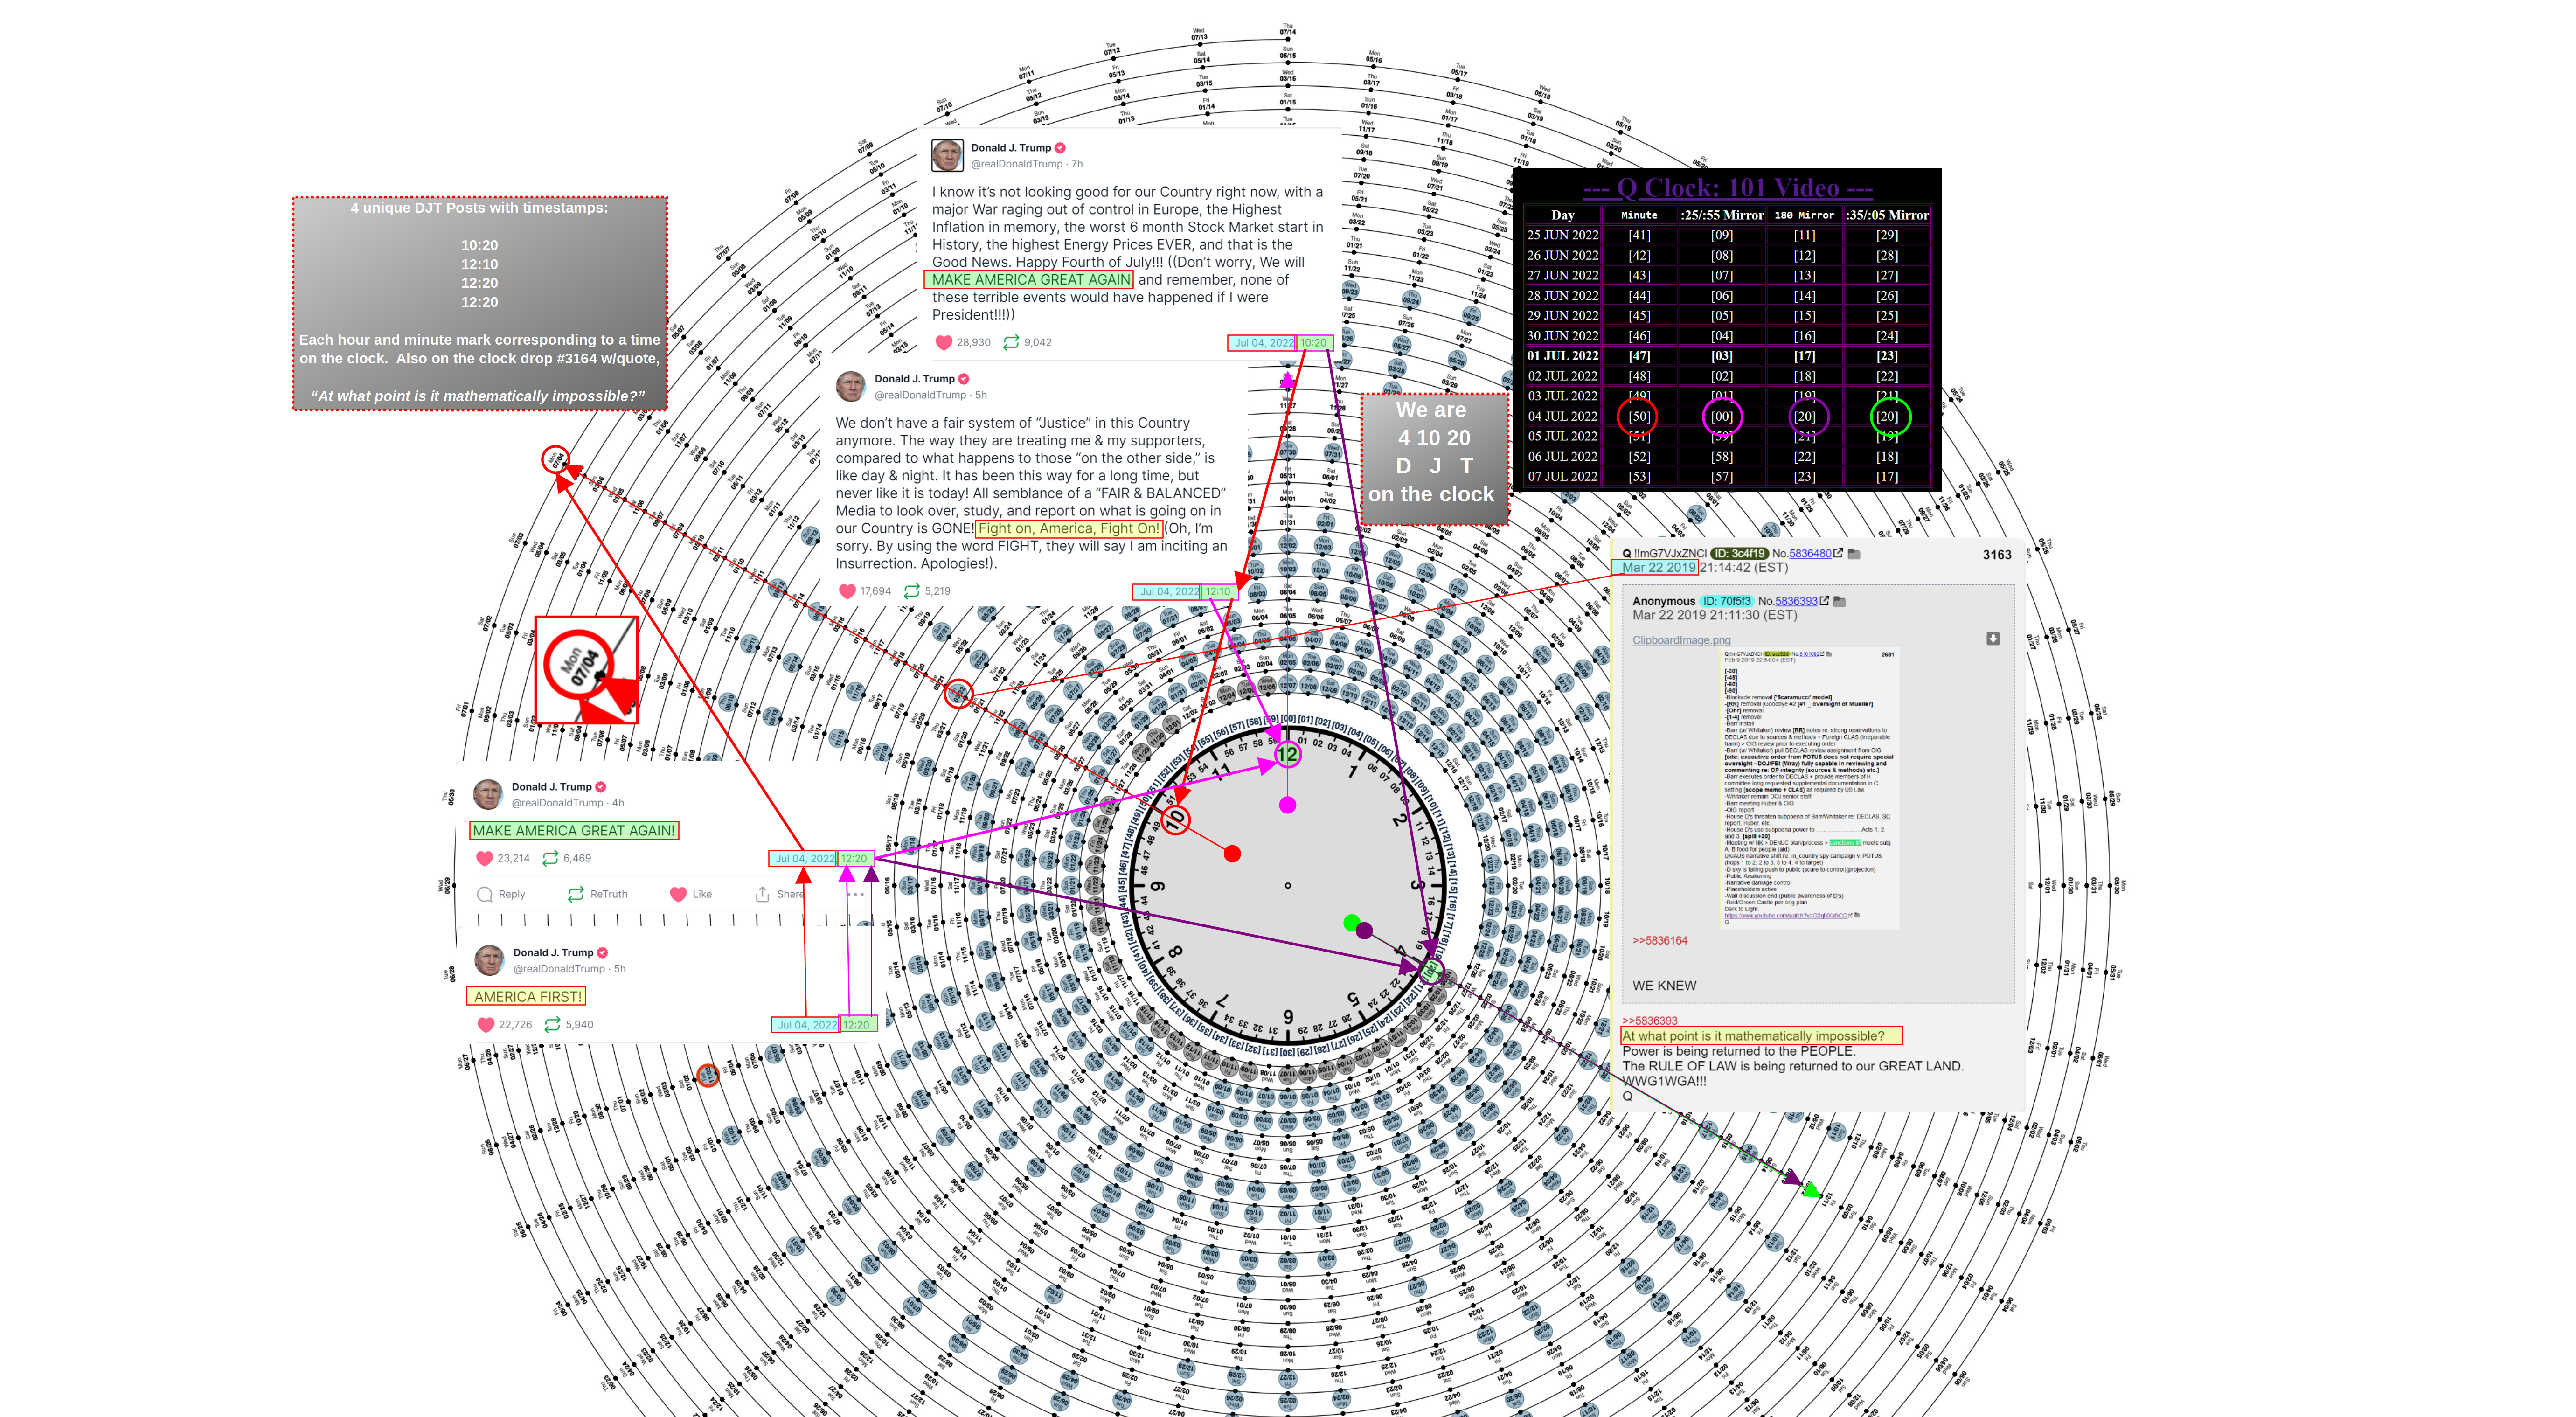Click the Mon 07/04 zoomed inset image

[x=587, y=670]
